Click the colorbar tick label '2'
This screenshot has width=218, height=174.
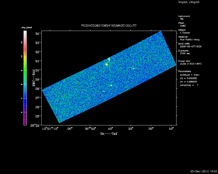(22, 112)
